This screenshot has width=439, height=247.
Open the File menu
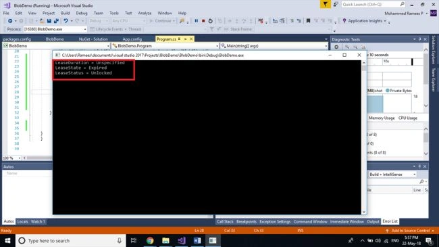pos(6,13)
